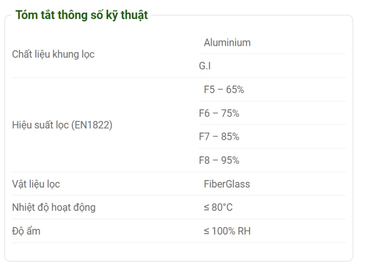This screenshot has width=366, height=267.
Task: Click the 'Độ ẩm' row label
Action: coord(26,231)
